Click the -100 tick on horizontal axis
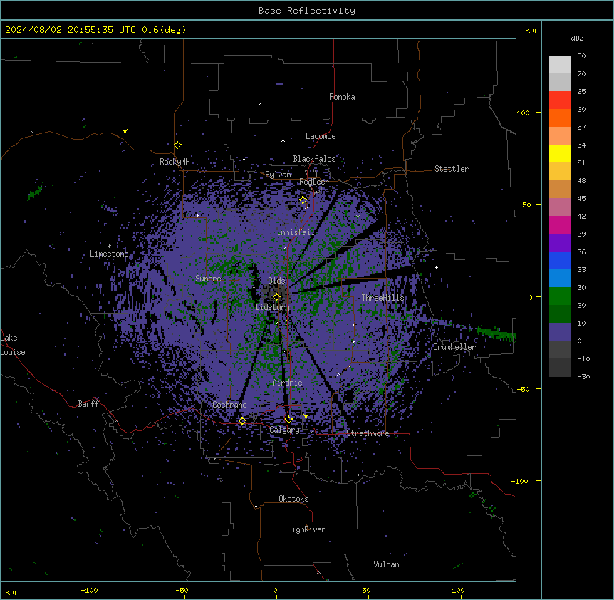614x600 pixels. (x=89, y=590)
